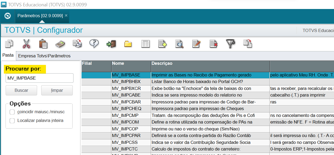The image size is (334, 155).
Task: Click the Exit door icon
Action: point(111,44)
